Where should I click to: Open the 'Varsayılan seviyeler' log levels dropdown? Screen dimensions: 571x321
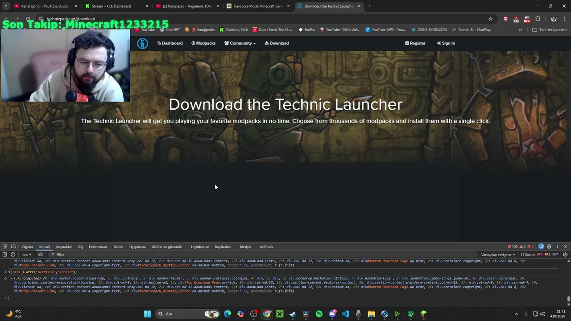click(498, 255)
